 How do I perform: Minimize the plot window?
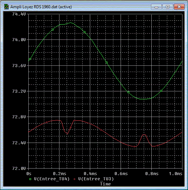tap(156, 7)
